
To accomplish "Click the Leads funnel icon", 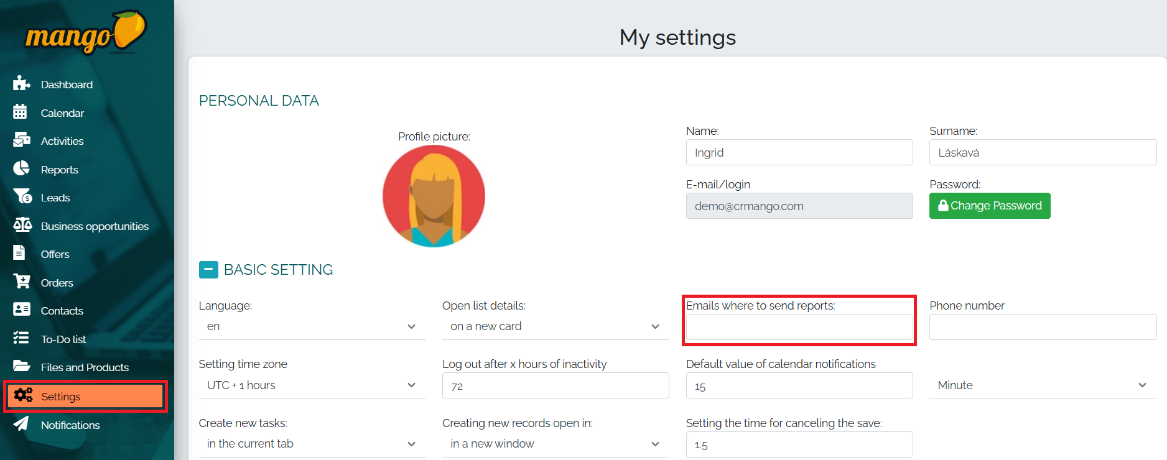I will (x=22, y=196).
